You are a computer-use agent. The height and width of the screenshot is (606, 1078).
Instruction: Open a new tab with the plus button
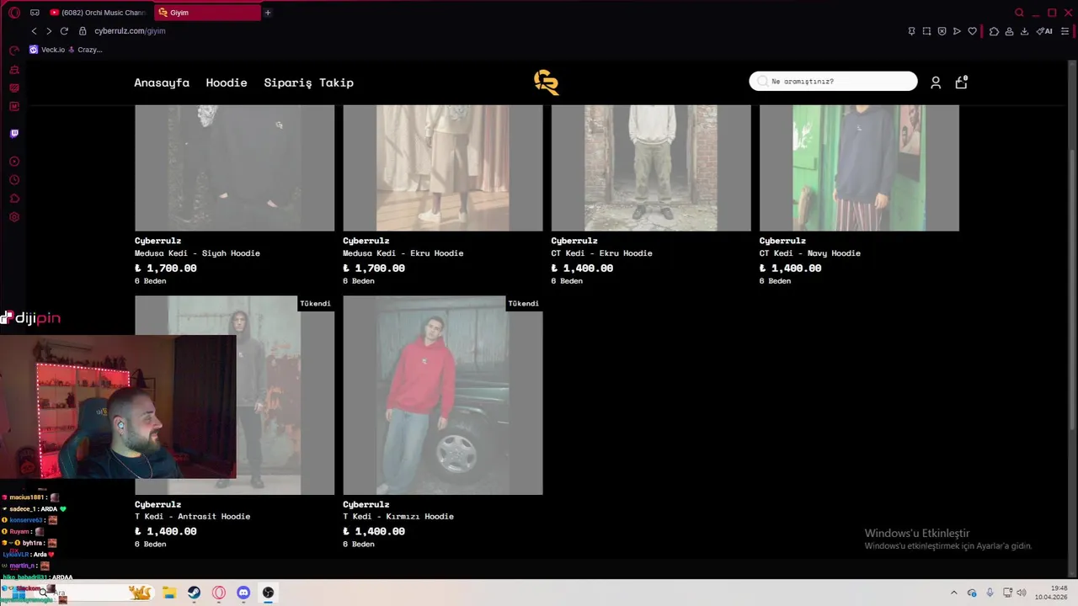[268, 13]
